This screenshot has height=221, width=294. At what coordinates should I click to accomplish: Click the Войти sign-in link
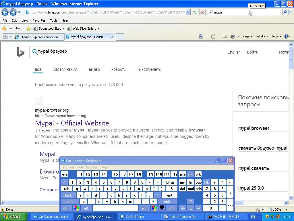252,52
